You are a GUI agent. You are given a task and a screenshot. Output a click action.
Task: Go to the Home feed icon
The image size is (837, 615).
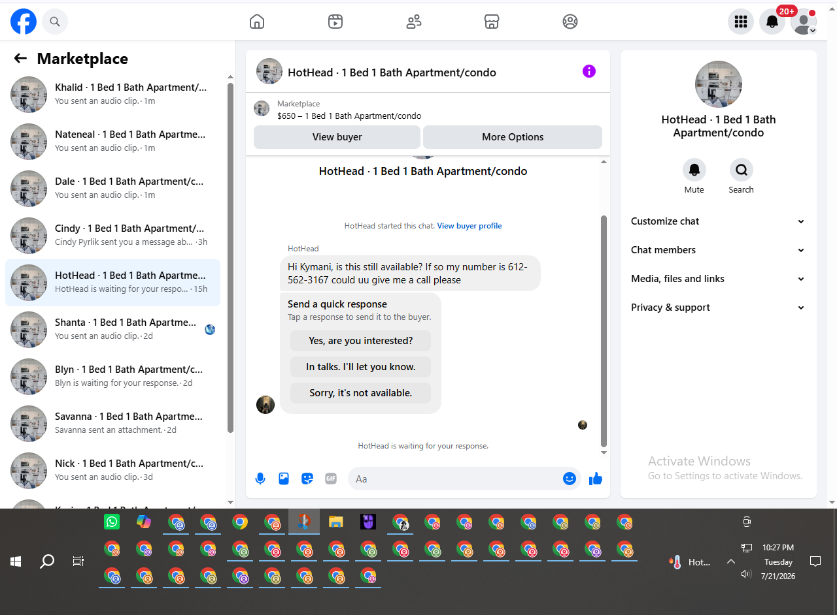click(x=257, y=22)
